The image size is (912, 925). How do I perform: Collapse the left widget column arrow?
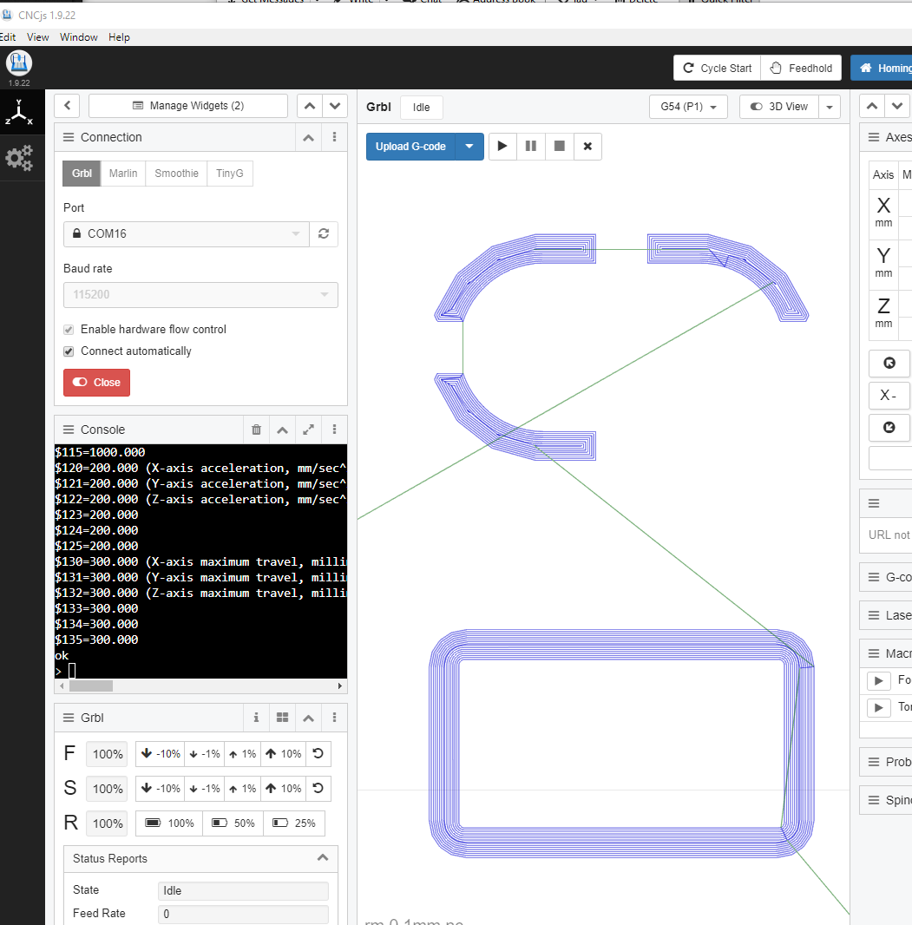pos(67,106)
